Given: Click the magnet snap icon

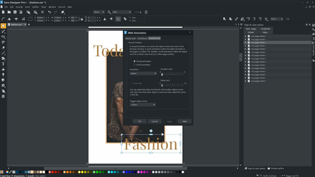Looking at the screenshot, I should tap(146, 12).
